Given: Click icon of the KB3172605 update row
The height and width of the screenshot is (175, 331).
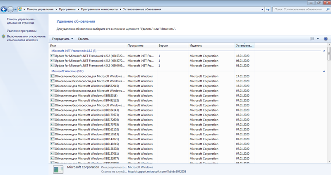Looking at the screenshot, I should tap(53, 120).
